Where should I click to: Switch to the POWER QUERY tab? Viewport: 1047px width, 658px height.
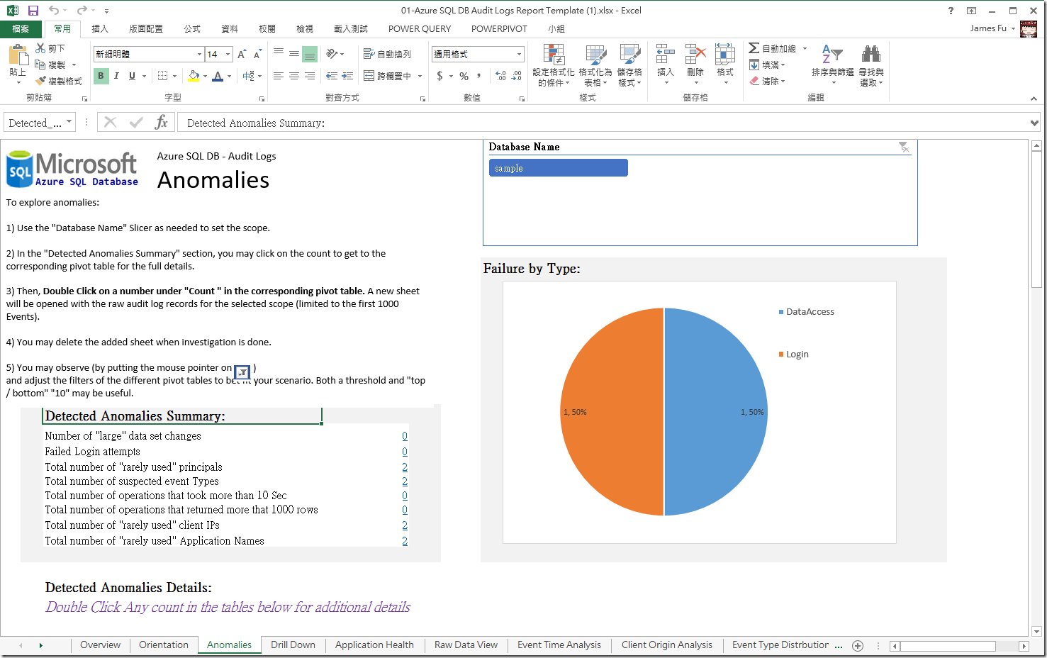click(x=420, y=29)
